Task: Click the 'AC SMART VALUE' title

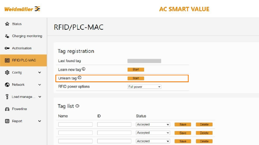Action: 184,9
